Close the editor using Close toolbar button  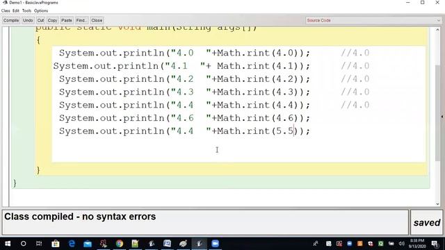tap(97, 20)
